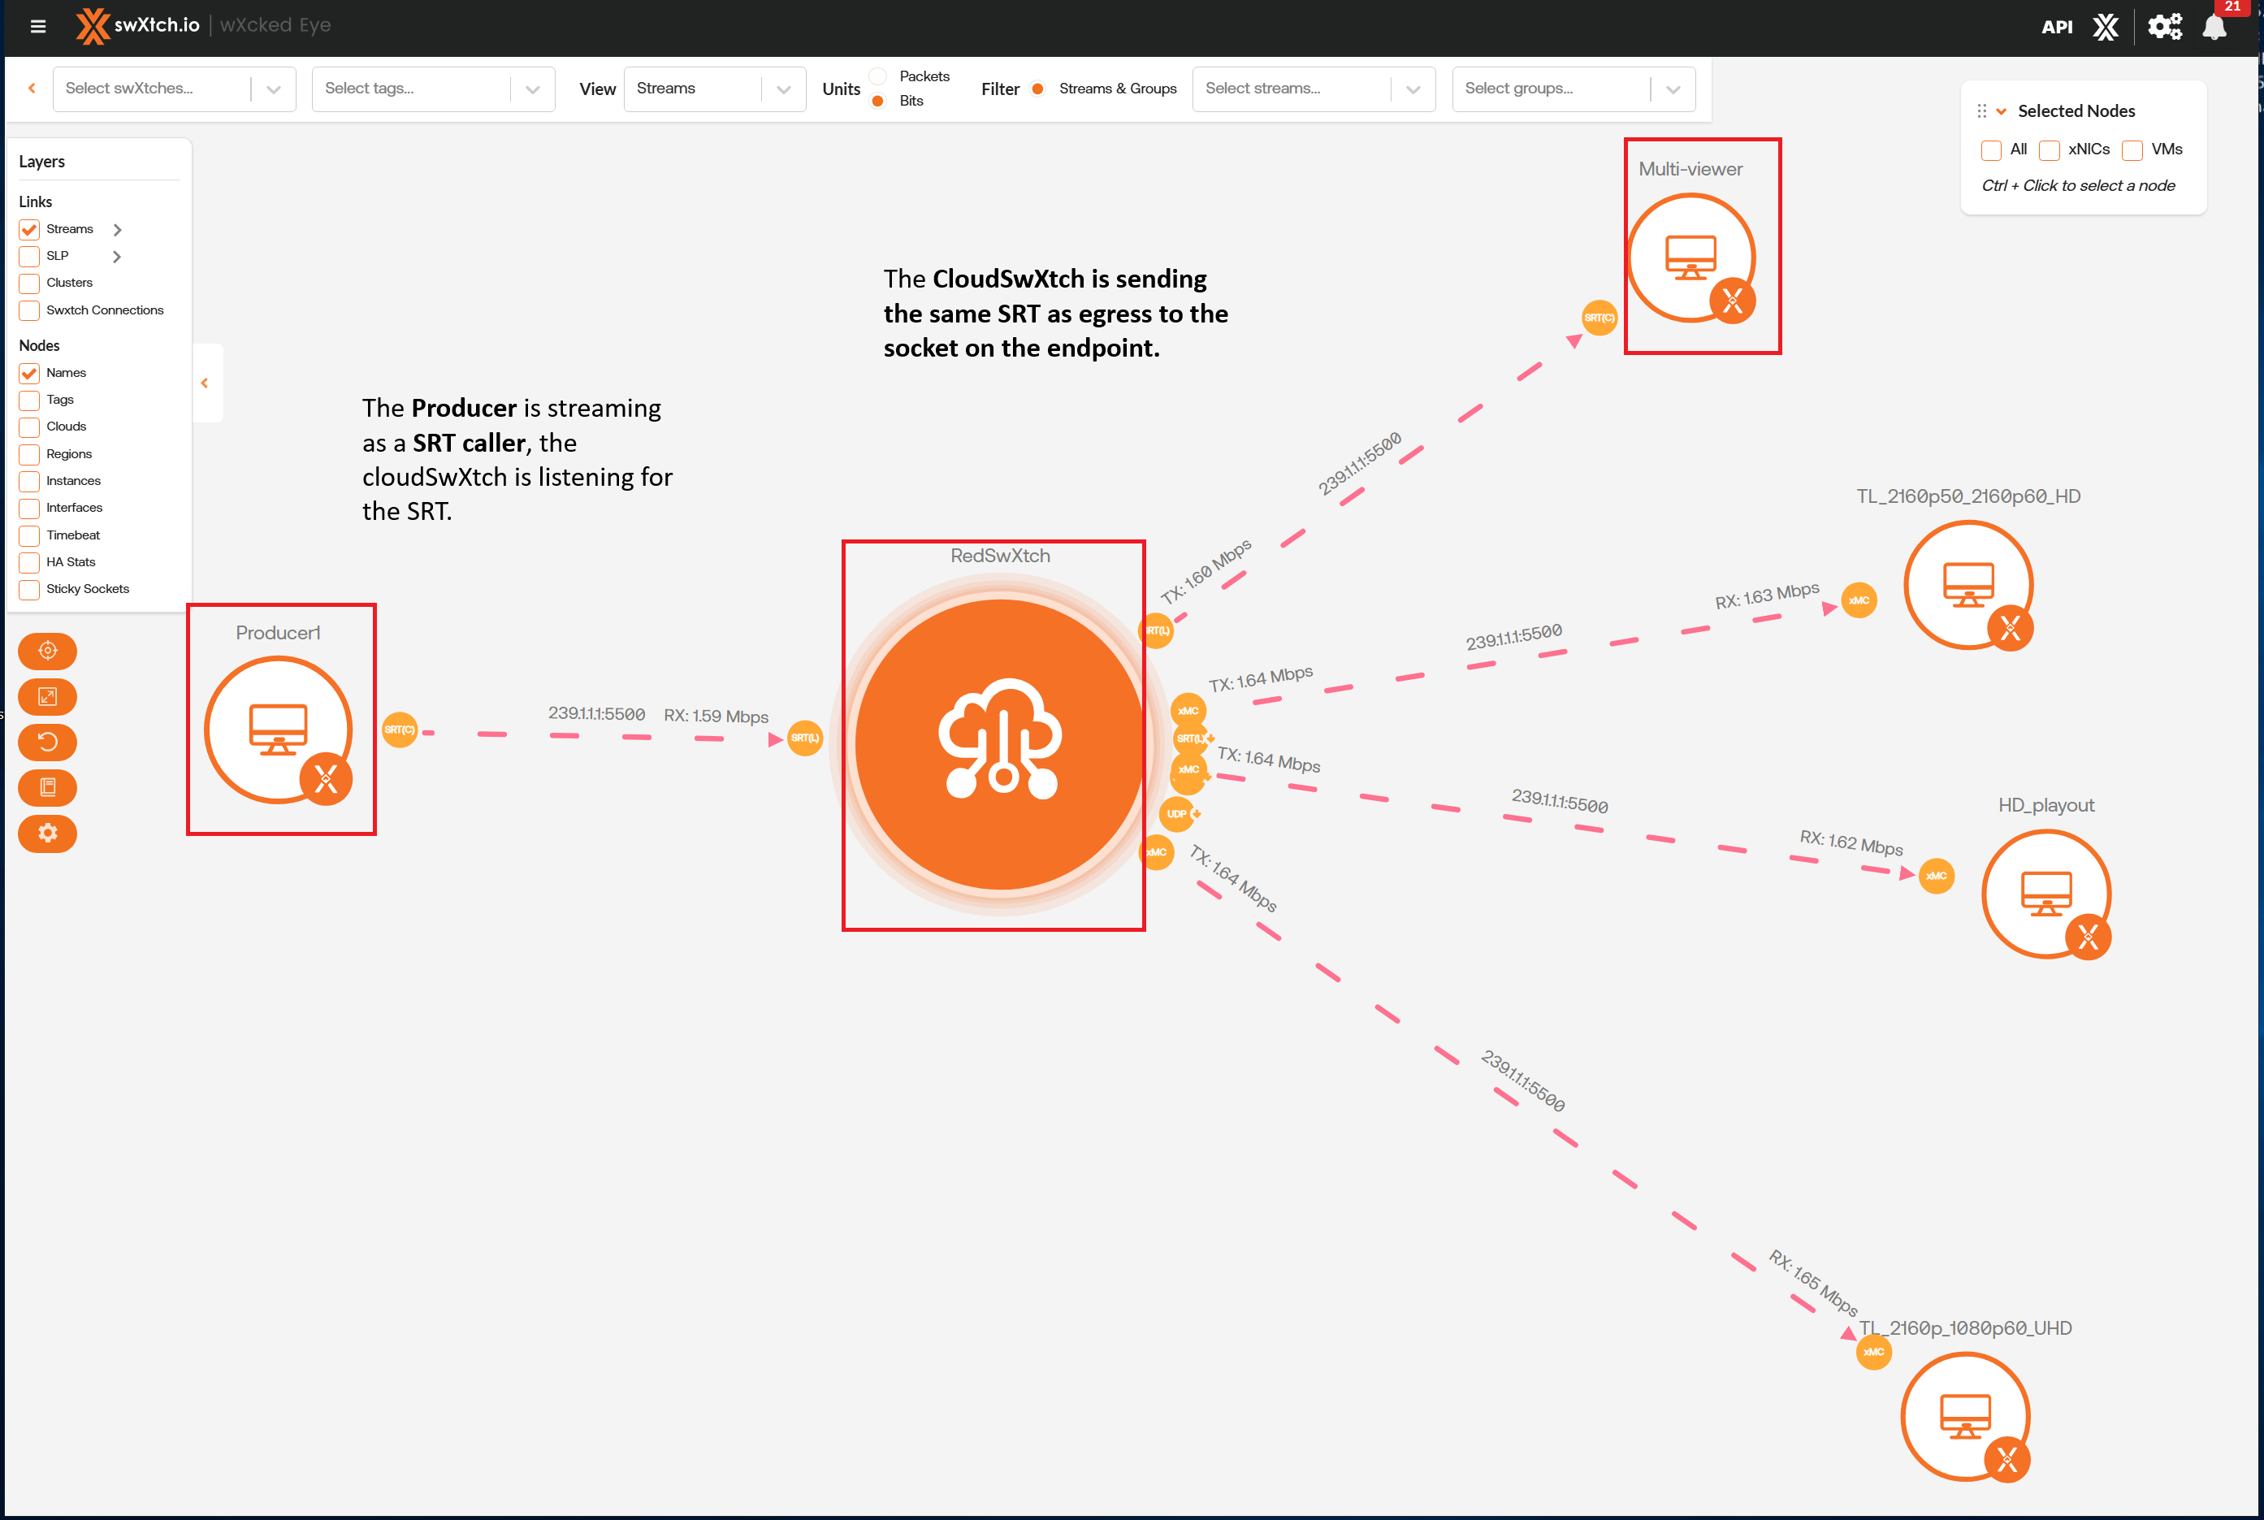Expand the SLP links chevron

point(116,256)
